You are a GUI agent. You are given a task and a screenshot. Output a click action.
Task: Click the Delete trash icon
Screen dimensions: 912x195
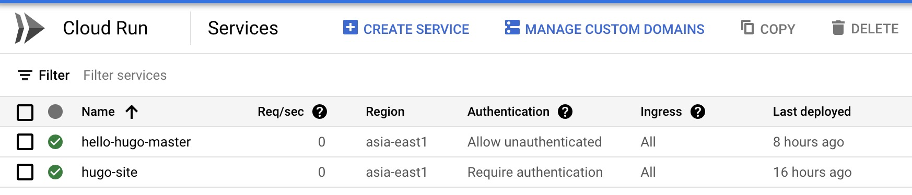(838, 28)
